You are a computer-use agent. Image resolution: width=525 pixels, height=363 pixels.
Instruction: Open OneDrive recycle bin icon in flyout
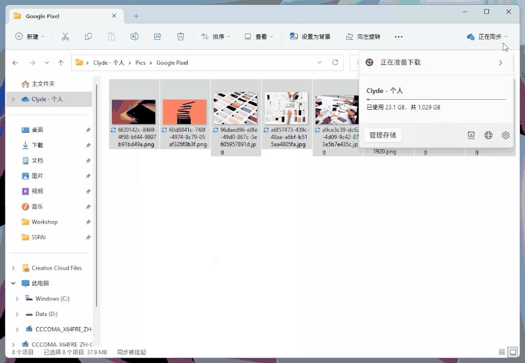pos(471,136)
